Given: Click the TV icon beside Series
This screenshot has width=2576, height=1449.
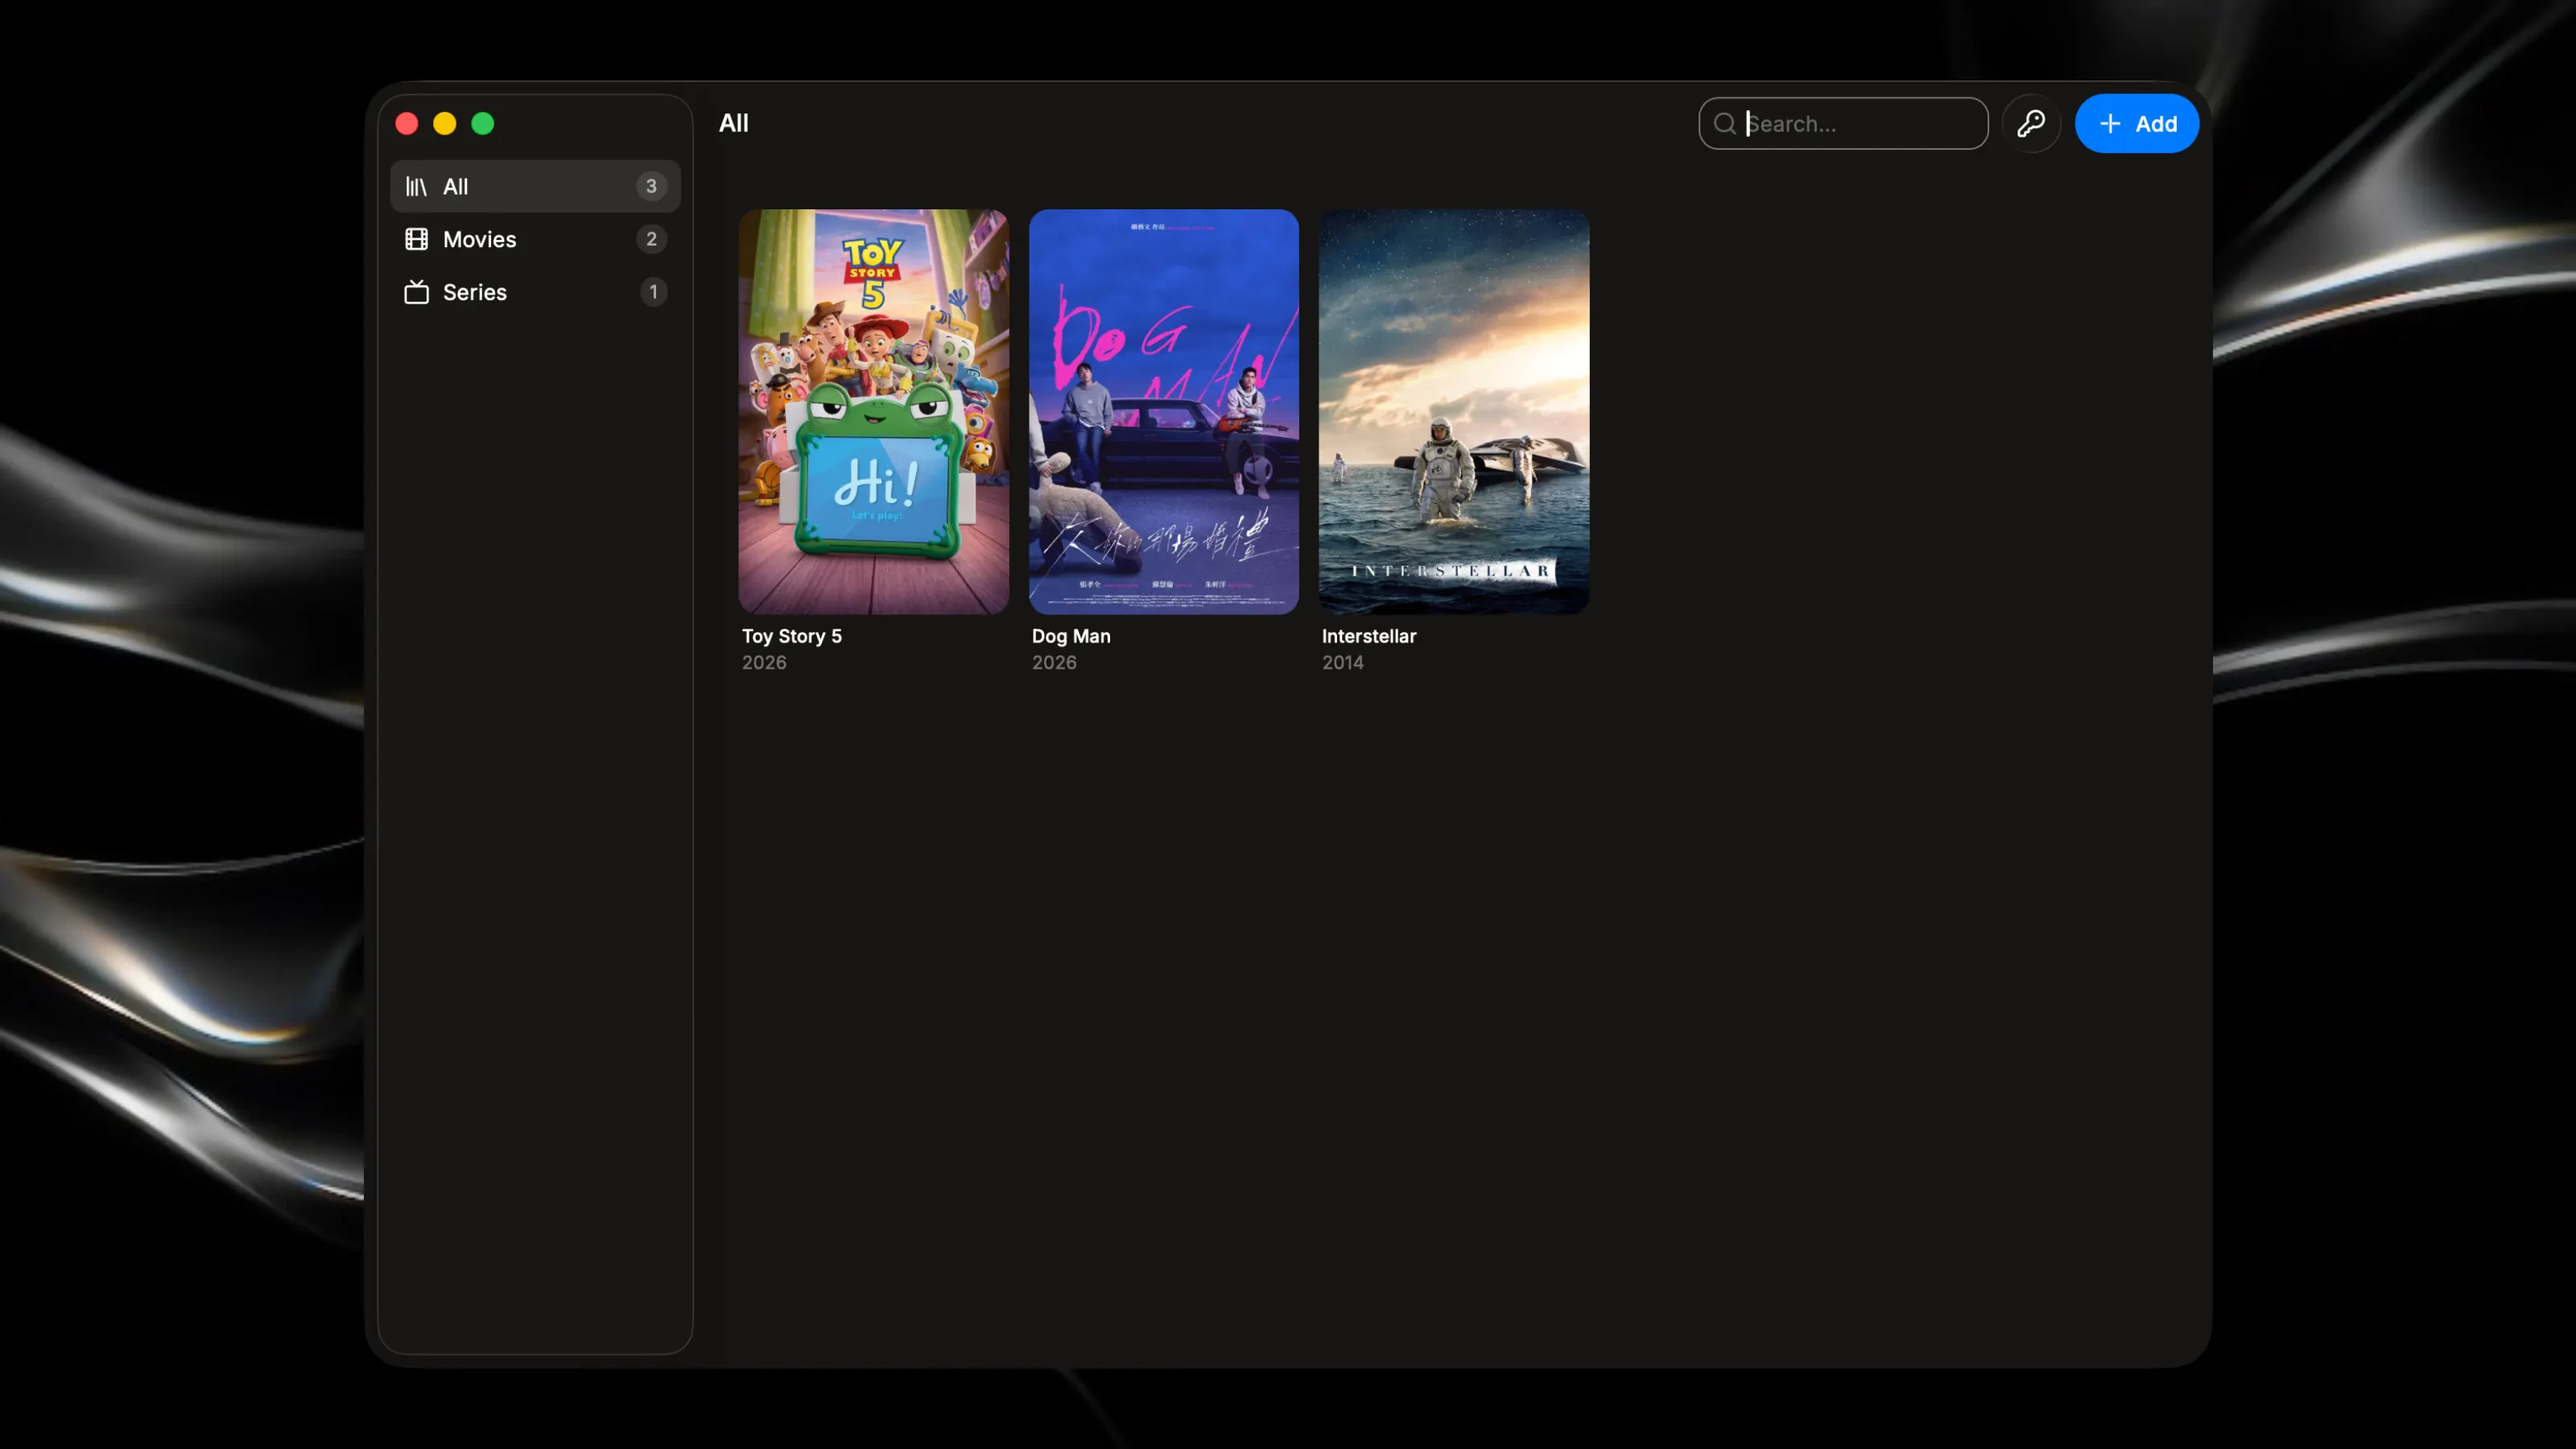Looking at the screenshot, I should tap(416, 292).
